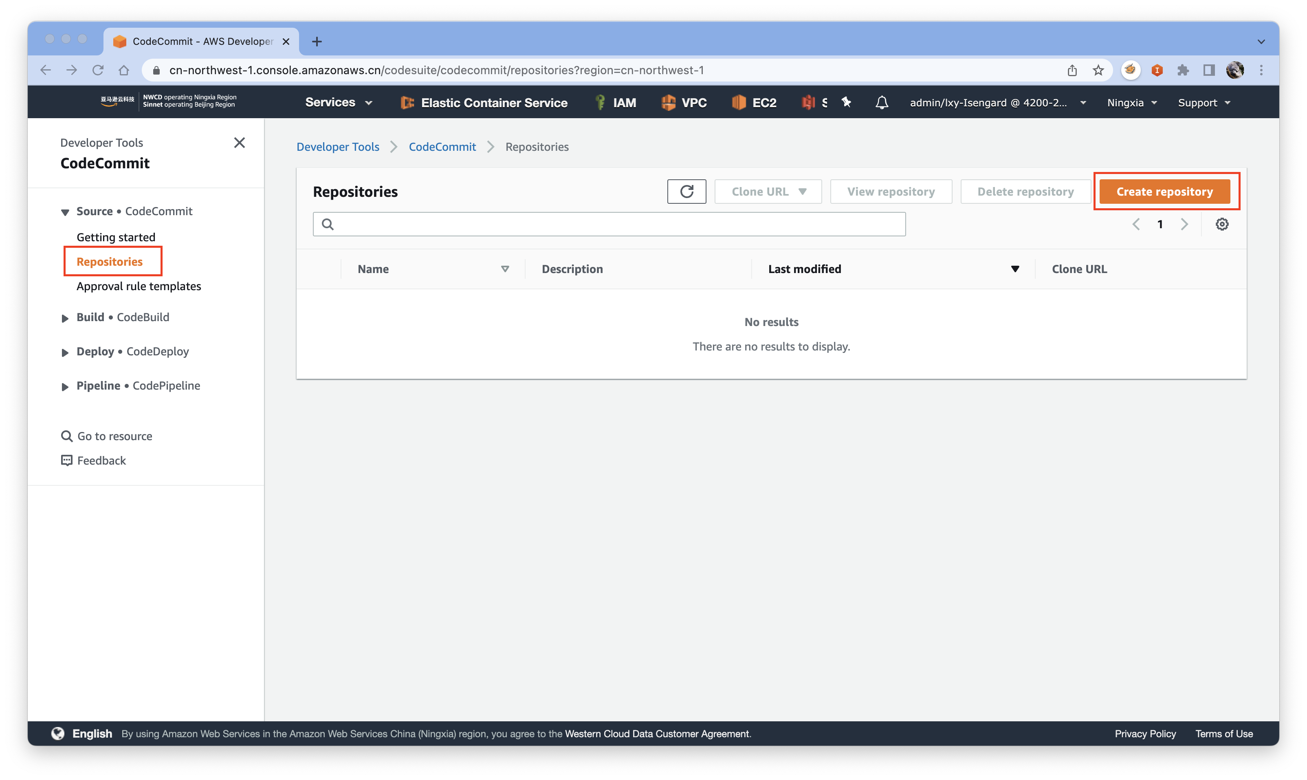Image resolution: width=1307 pixels, height=780 pixels.
Task: Toggle the browser side panel icon
Action: click(1208, 70)
